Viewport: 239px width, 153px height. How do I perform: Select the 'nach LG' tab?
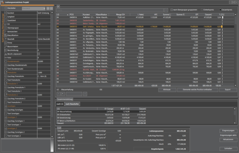(60, 104)
